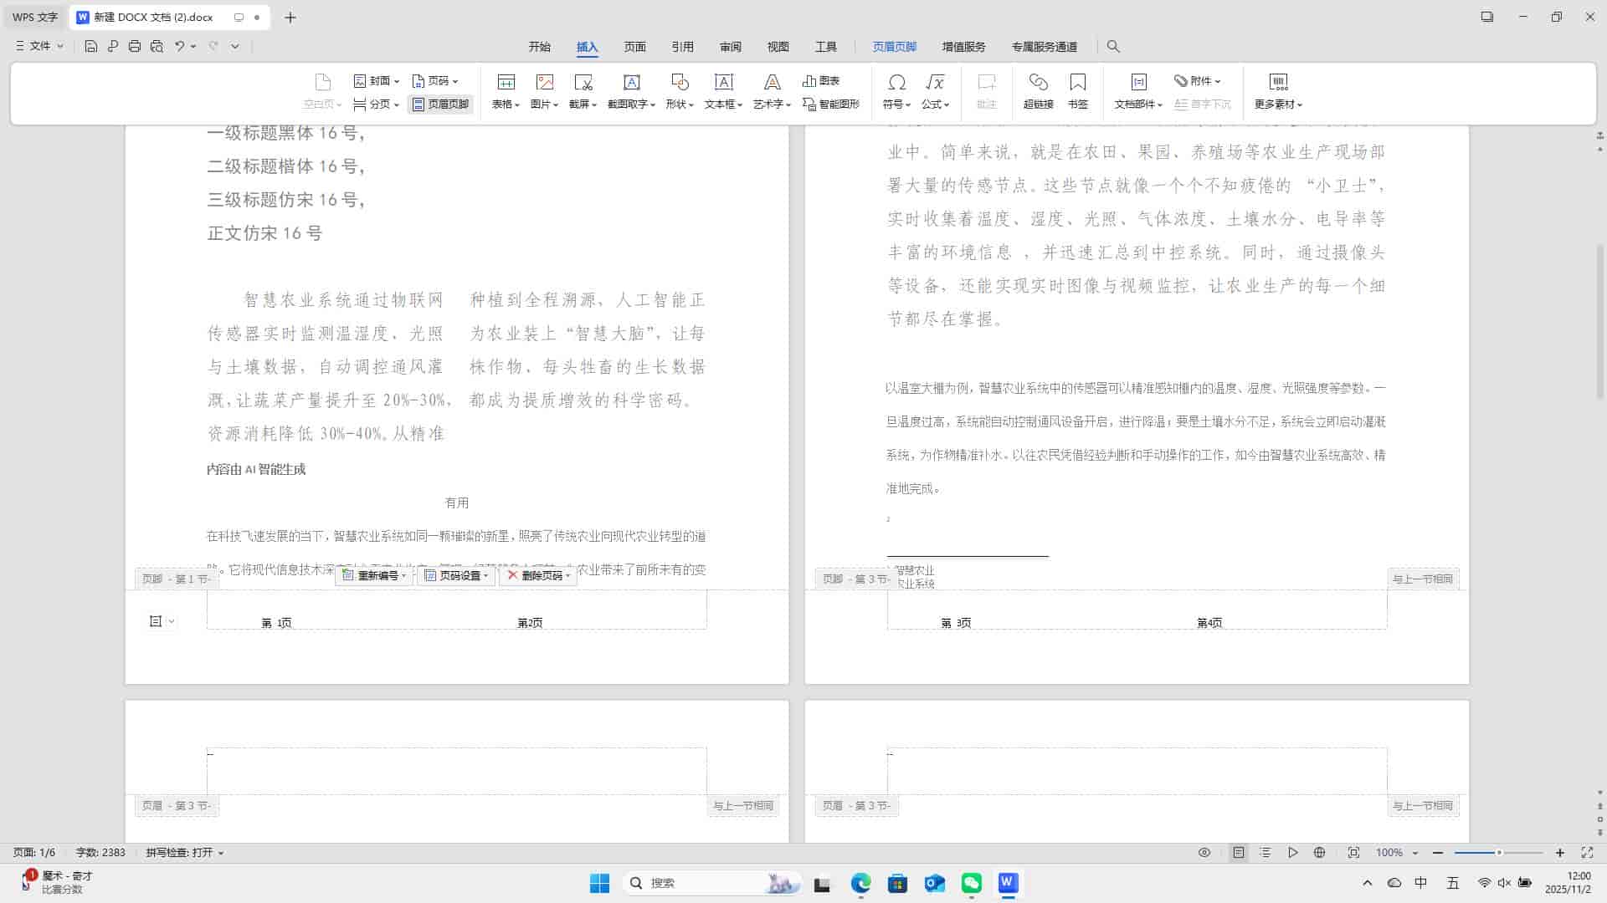Click the 截图取字 OCR capture icon

(632, 82)
